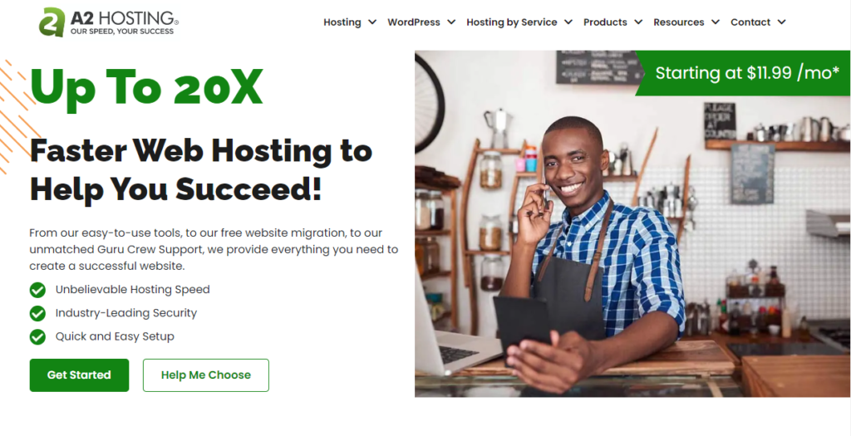This screenshot has height=436, width=851.
Task: Open the Hosting by Service chevron
Action: (568, 22)
